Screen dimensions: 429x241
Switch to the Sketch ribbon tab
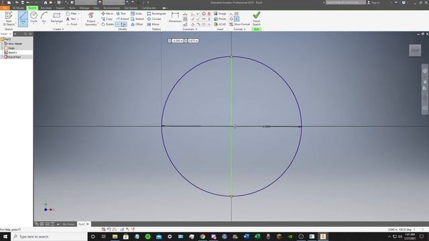tap(32, 8)
